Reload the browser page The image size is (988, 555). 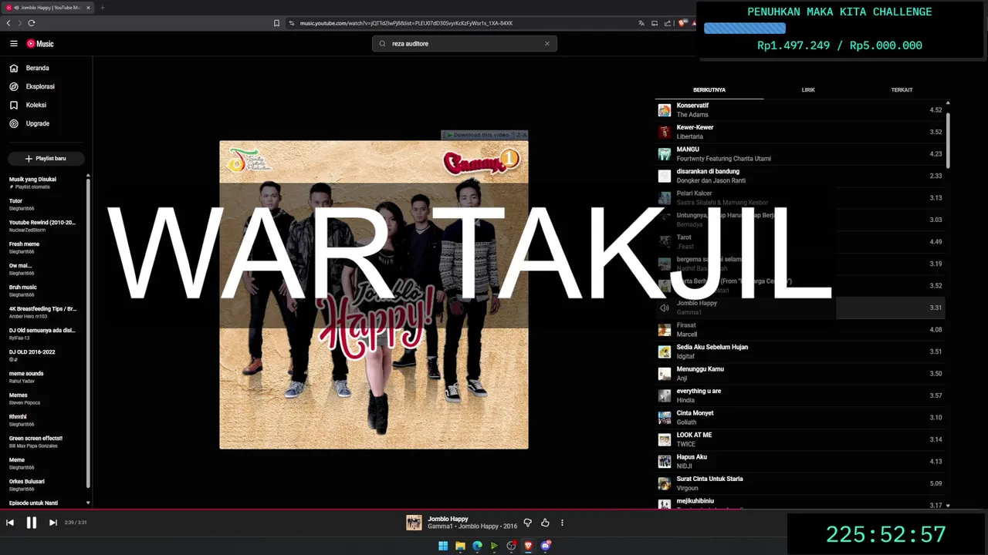(32, 23)
